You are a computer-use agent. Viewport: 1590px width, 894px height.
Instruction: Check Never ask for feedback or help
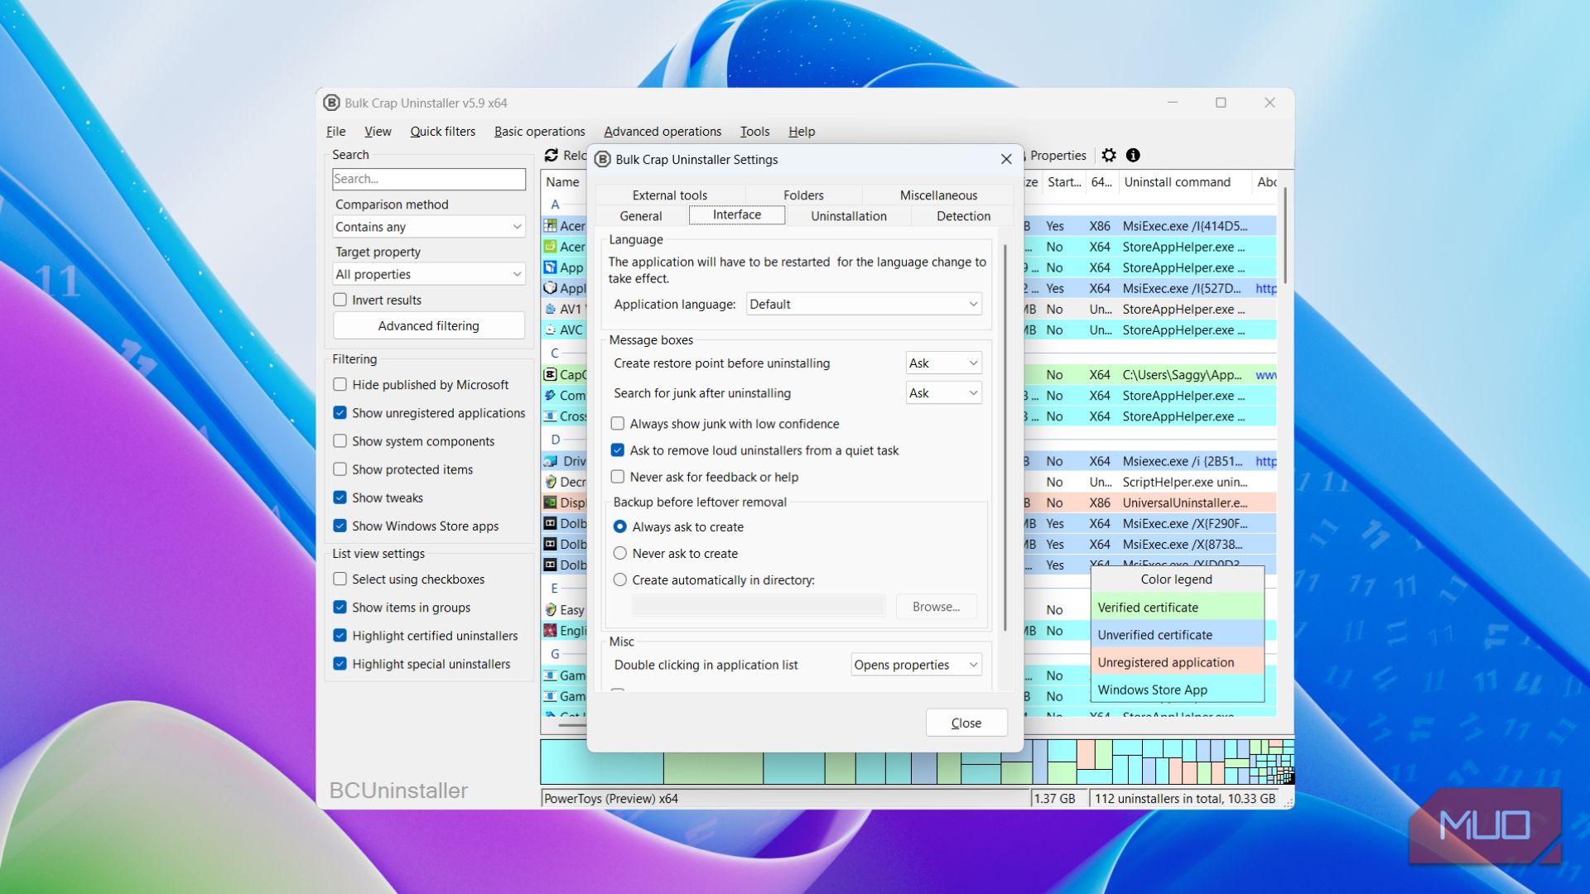tap(618, 477)
